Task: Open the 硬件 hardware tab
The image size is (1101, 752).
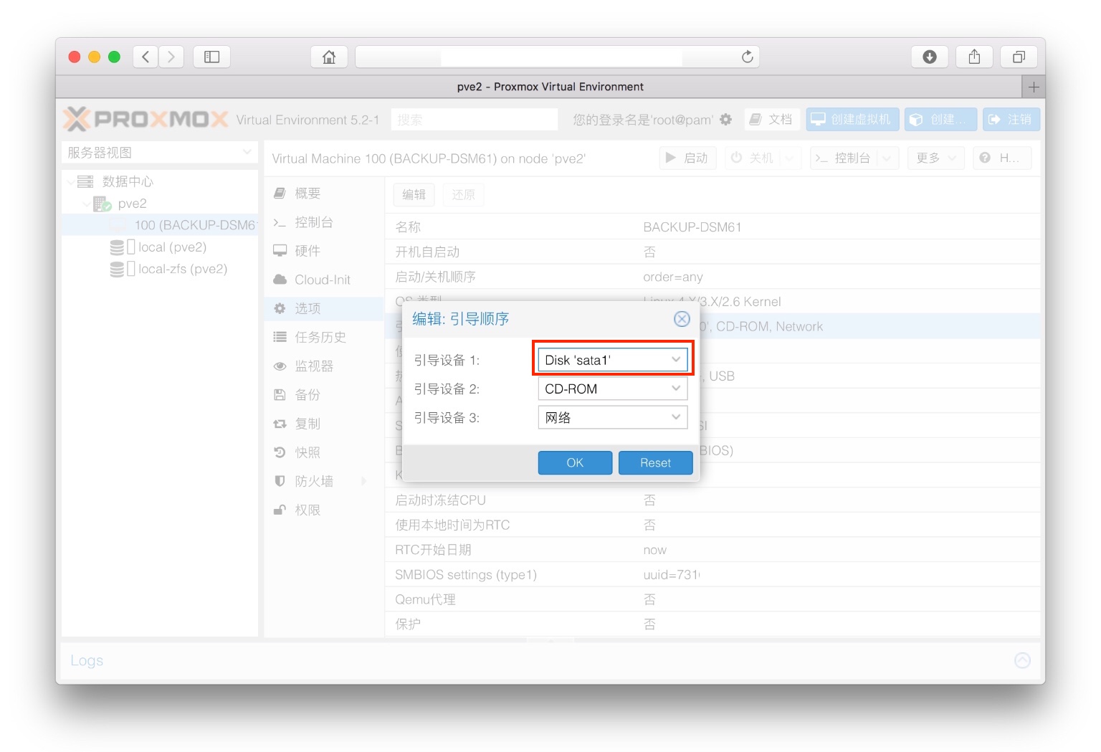Action: (x=324, y=251)
